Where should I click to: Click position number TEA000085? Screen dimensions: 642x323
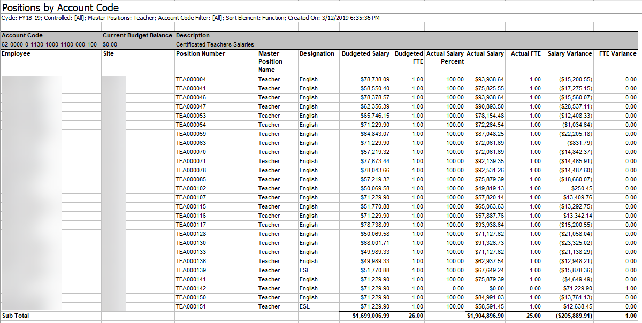(x=191, y=180)
